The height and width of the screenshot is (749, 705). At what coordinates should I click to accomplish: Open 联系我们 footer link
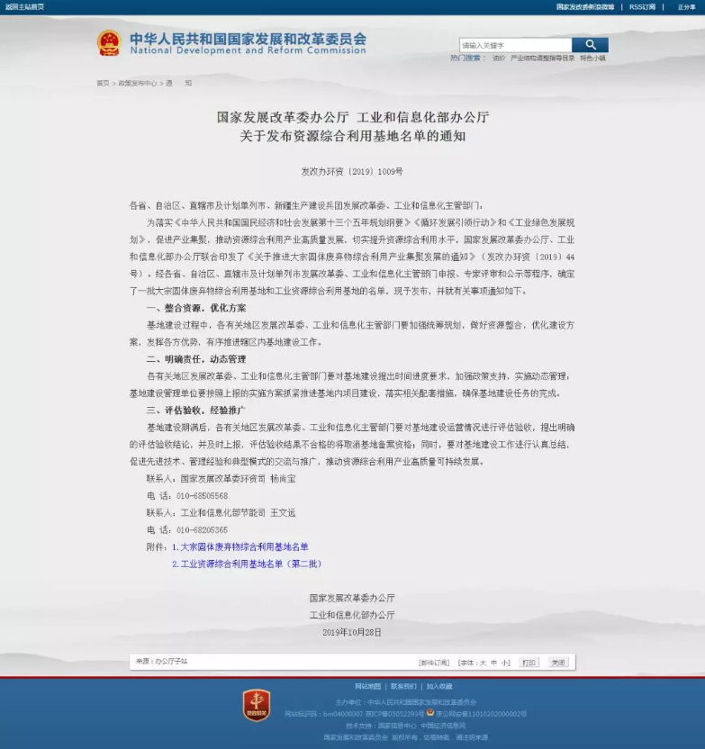[x=403, y=686]
